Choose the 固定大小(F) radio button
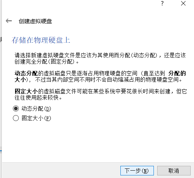This screenshot has width=194, height=178. 16,118
